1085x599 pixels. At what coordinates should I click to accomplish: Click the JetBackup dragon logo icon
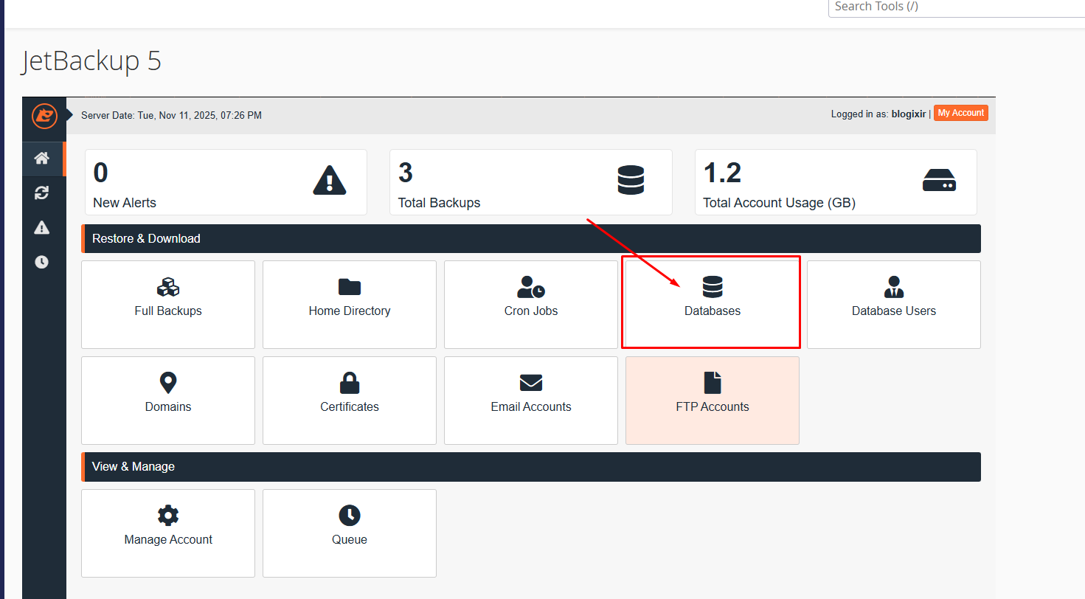[44, 116]
